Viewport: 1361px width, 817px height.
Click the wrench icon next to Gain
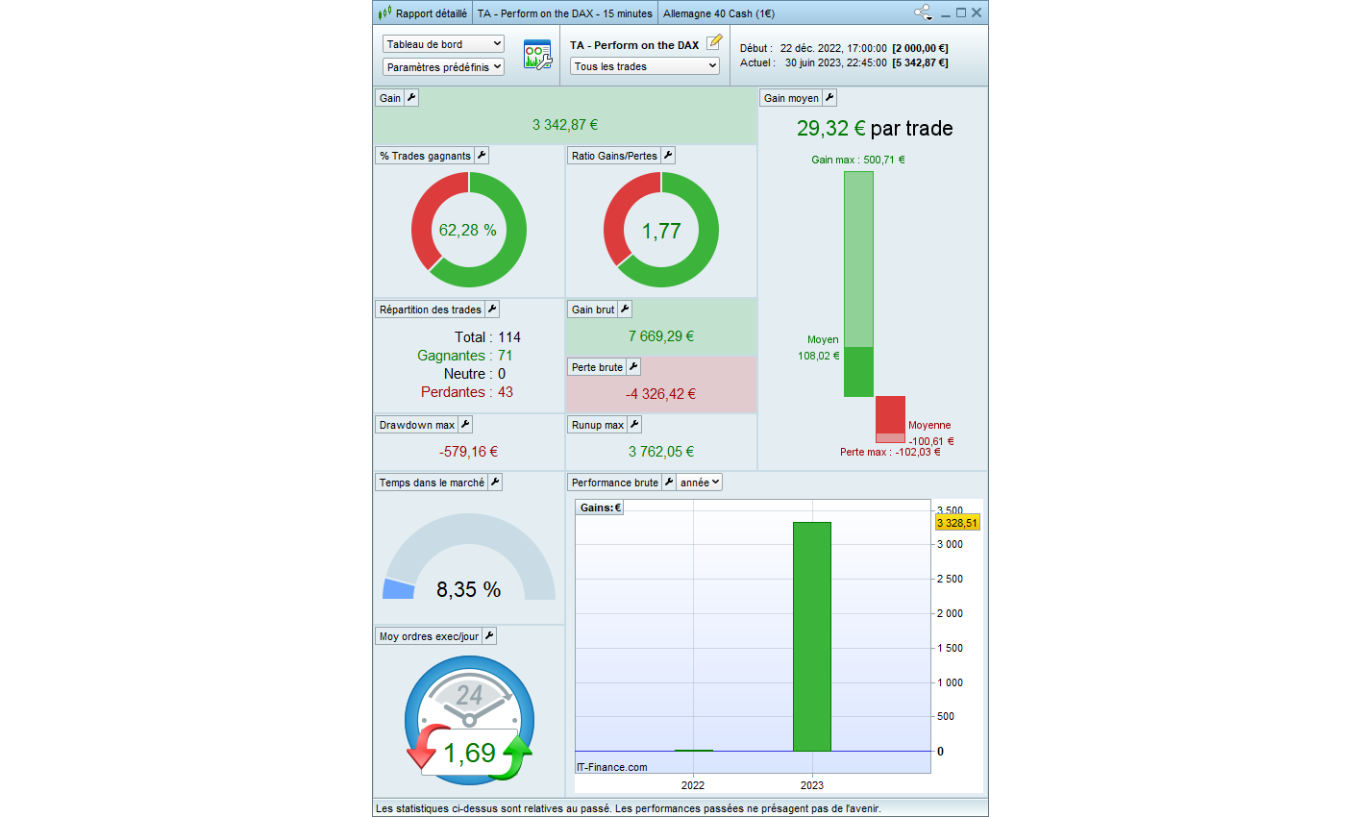coord(411,98)
